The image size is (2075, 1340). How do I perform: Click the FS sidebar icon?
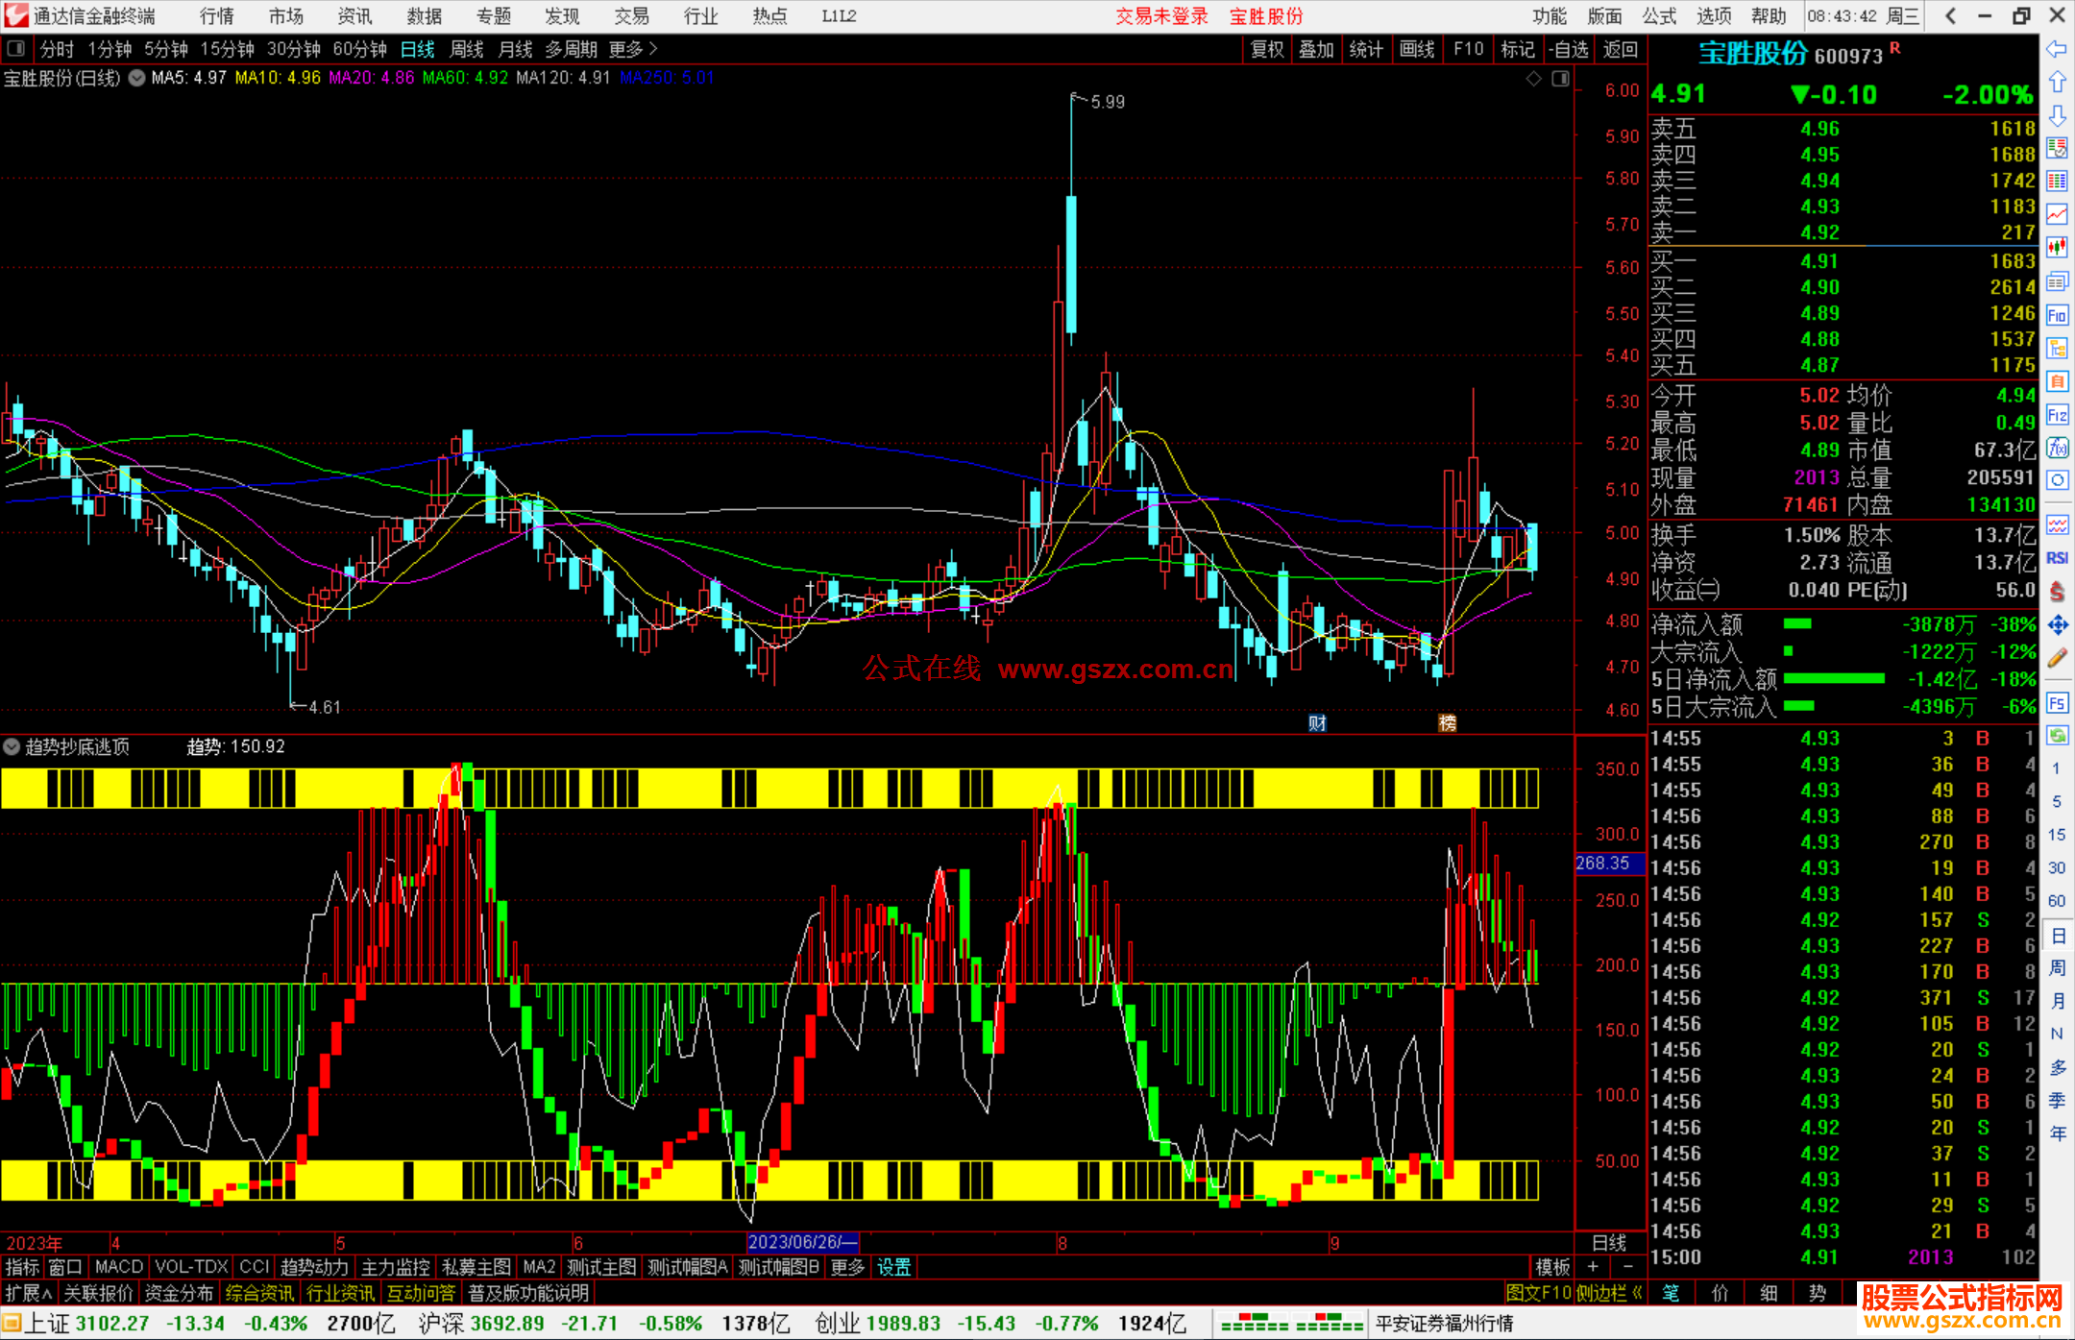[x=2057, y=703]
